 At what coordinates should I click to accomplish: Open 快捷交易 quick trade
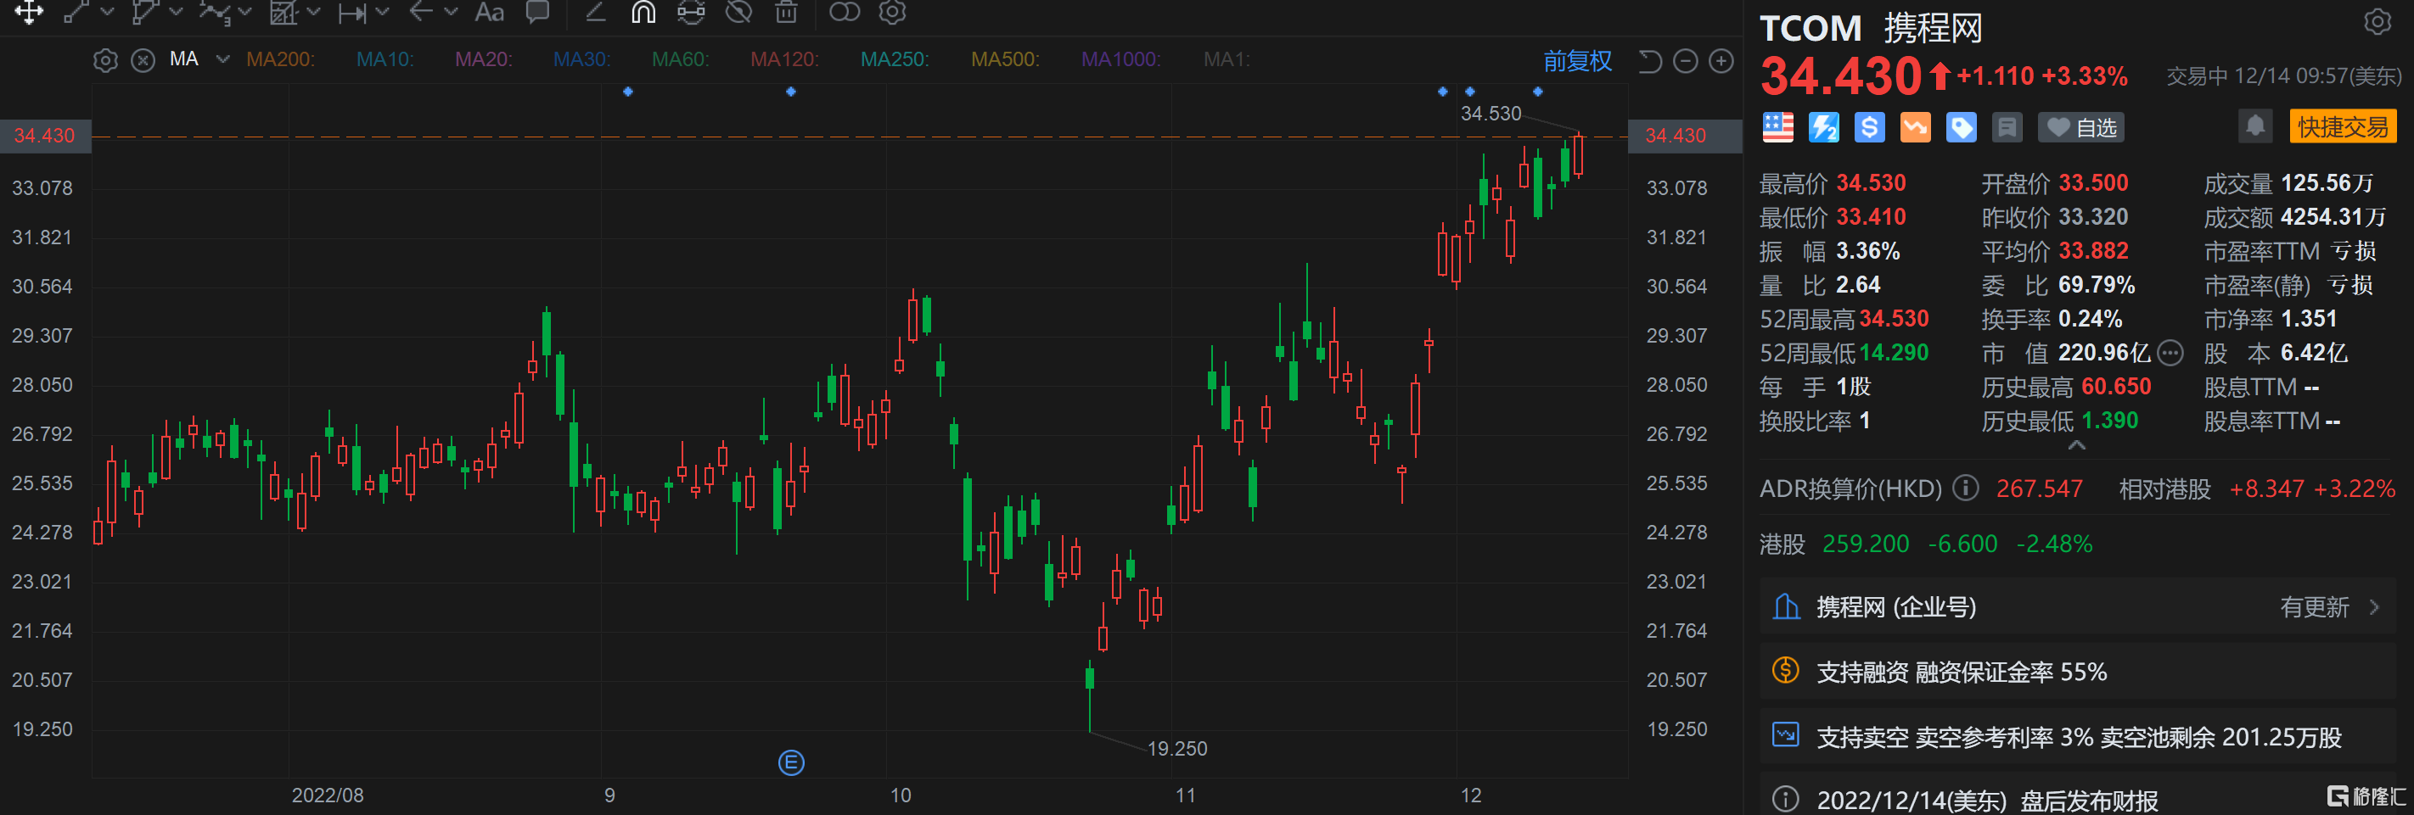(2343, 126)
